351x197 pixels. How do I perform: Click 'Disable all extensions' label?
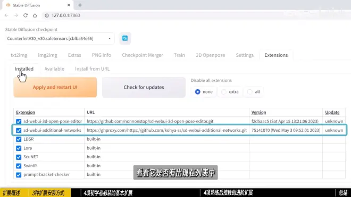[x=211, y=80]
